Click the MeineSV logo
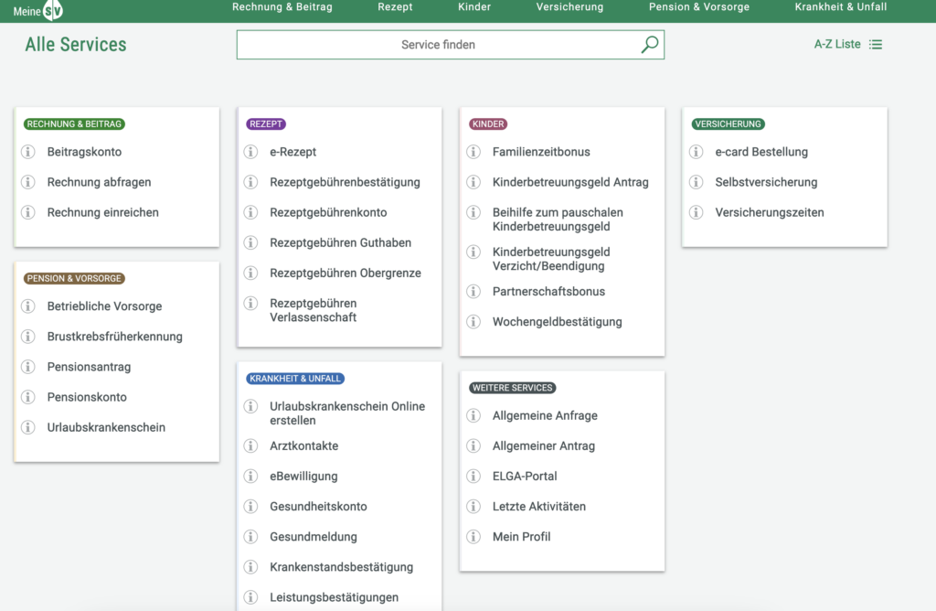 point(37,11)
